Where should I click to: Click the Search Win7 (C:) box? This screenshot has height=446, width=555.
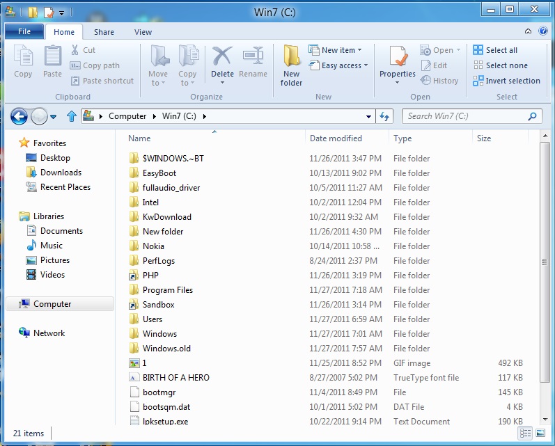(x=472, y=116)
